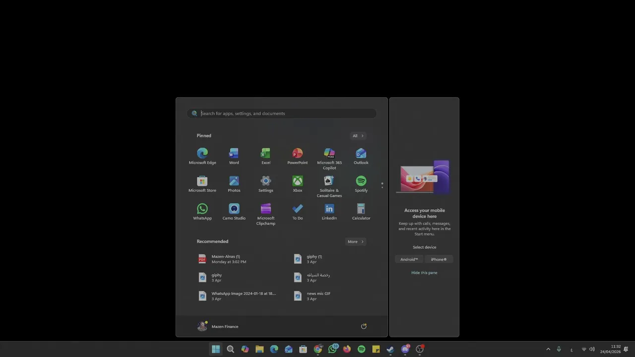The width and height of the screenshot is (635, 357).
Task: Open Discord on the taskbar
Action: tap(405, 349)
